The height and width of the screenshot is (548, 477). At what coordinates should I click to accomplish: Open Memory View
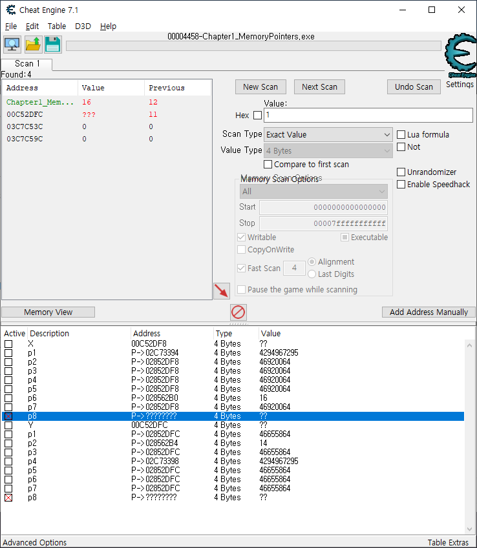coord(48,312)
